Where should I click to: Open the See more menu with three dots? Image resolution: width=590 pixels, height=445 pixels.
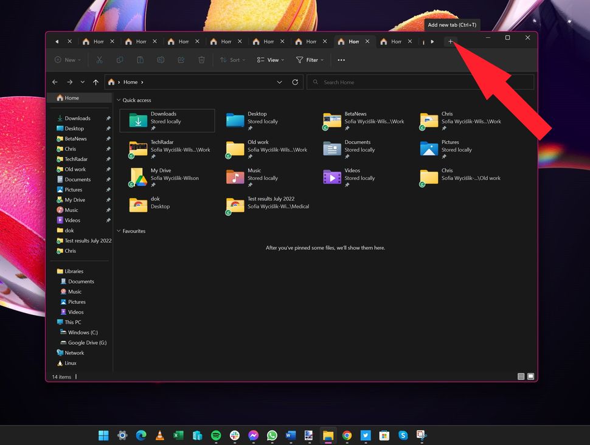(x=341, y=60)
